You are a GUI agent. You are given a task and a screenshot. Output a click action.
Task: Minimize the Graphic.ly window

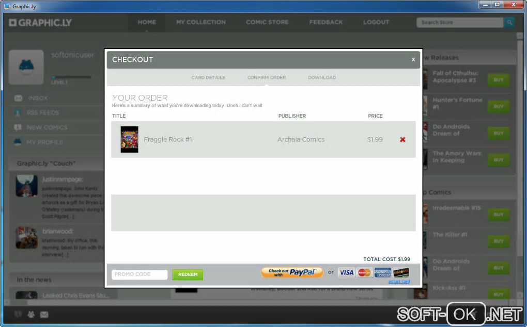click(x=485, y=4)
